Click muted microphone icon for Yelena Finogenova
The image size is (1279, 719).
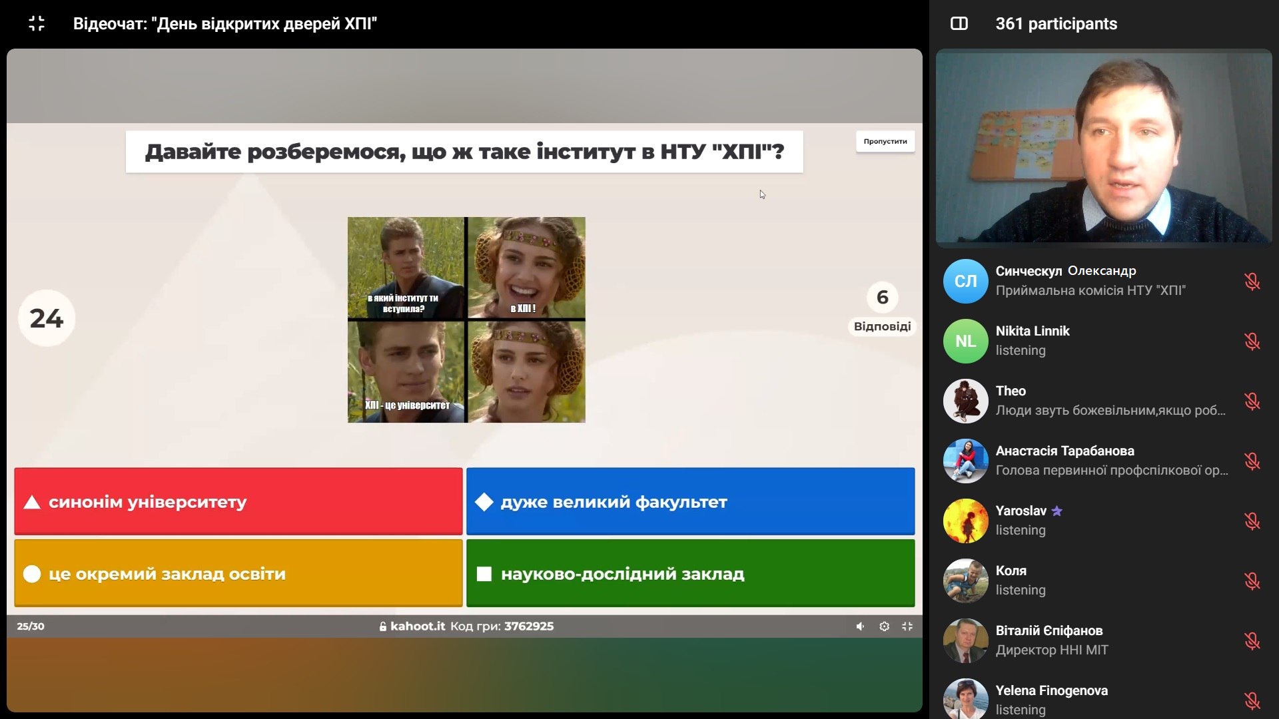1252,700
